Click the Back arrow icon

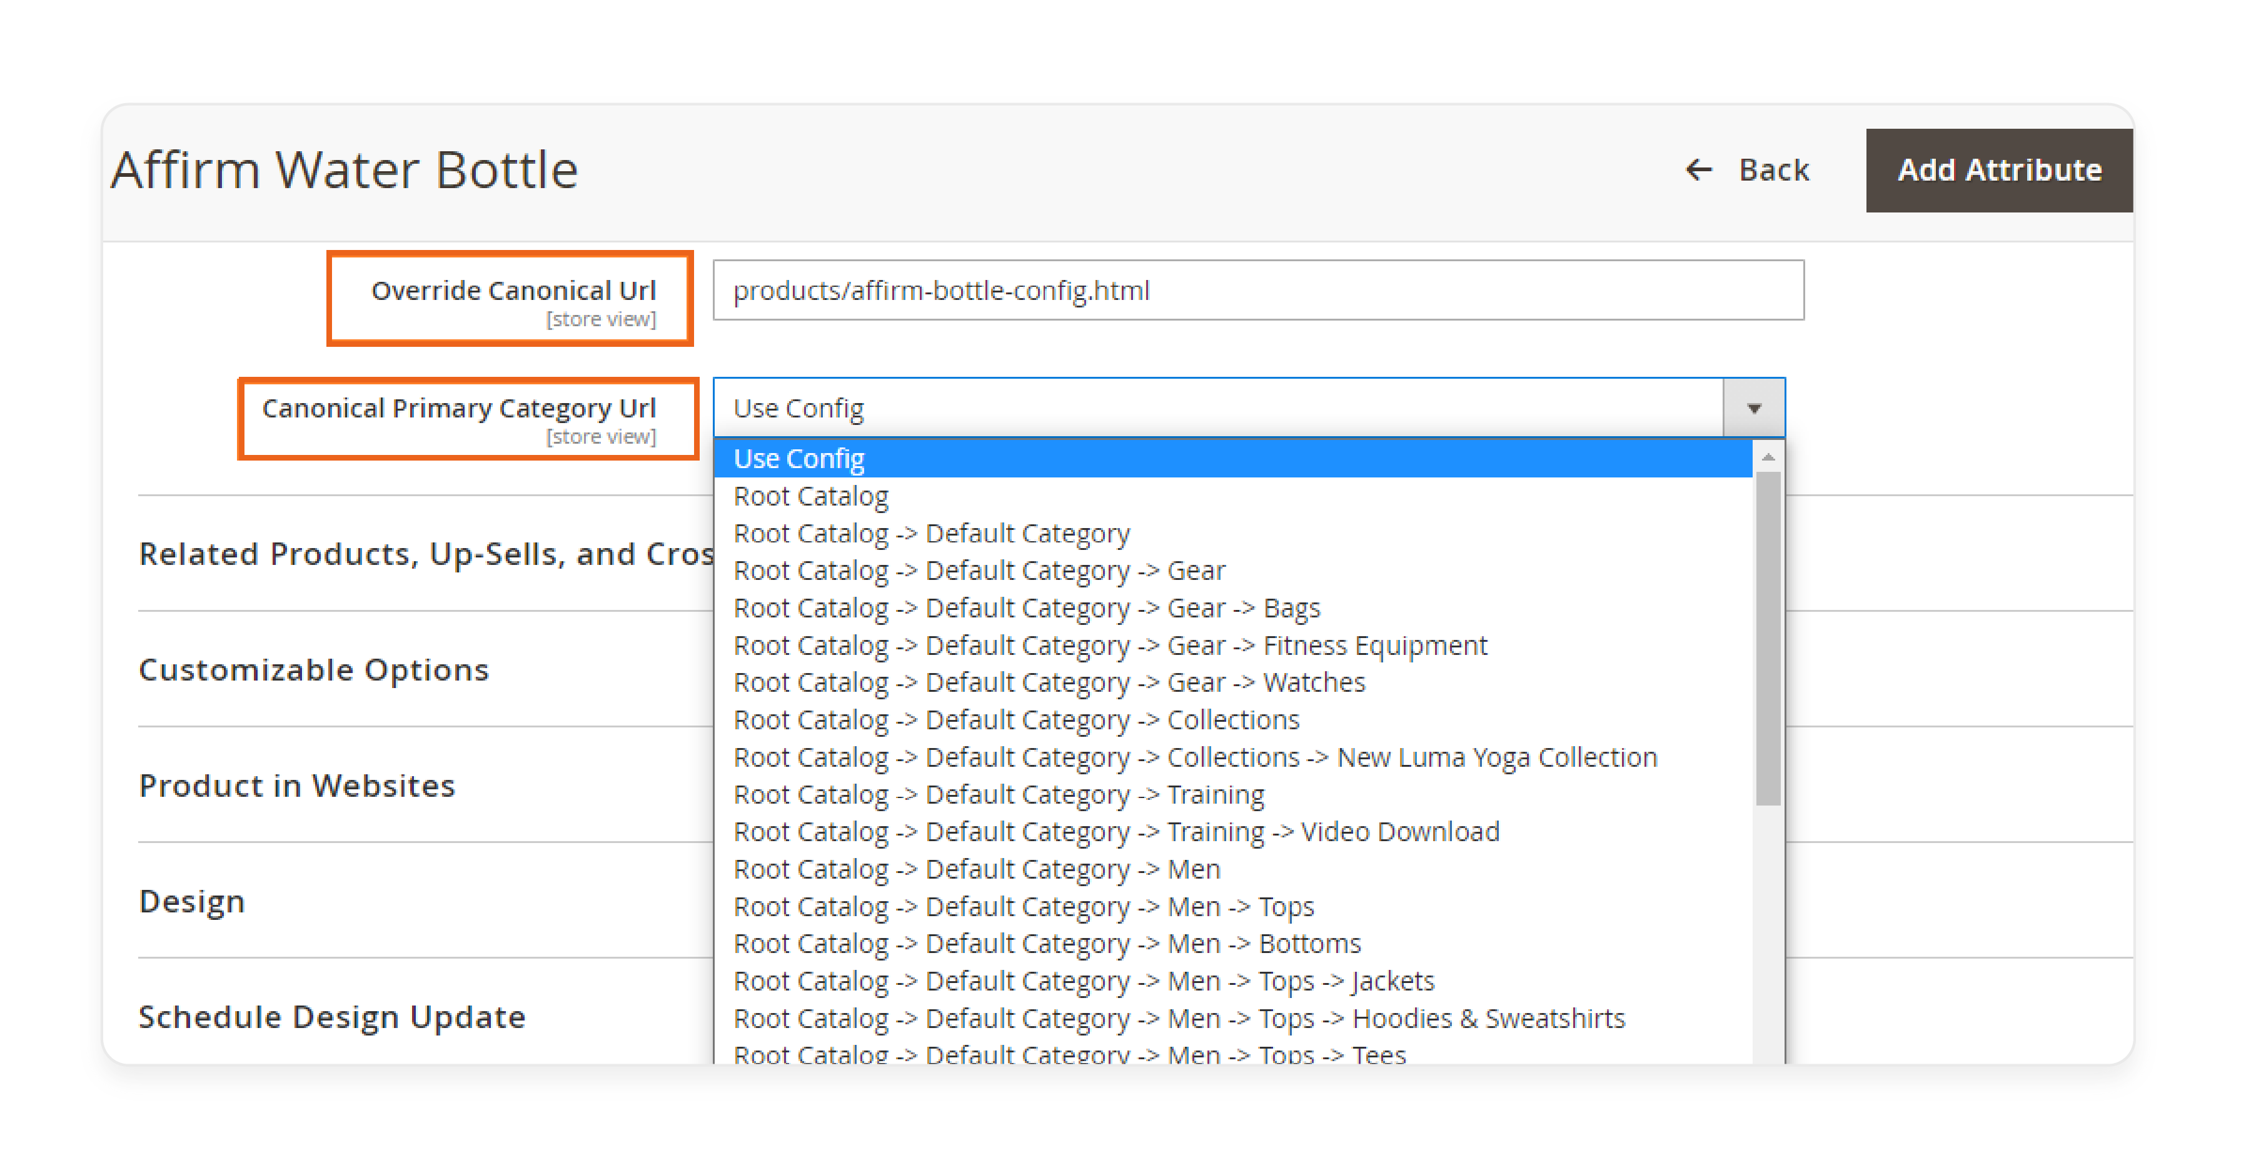pos(1698,169)
